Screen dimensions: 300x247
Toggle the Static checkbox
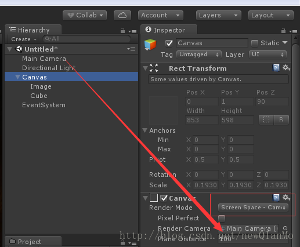tap(255, 43)
